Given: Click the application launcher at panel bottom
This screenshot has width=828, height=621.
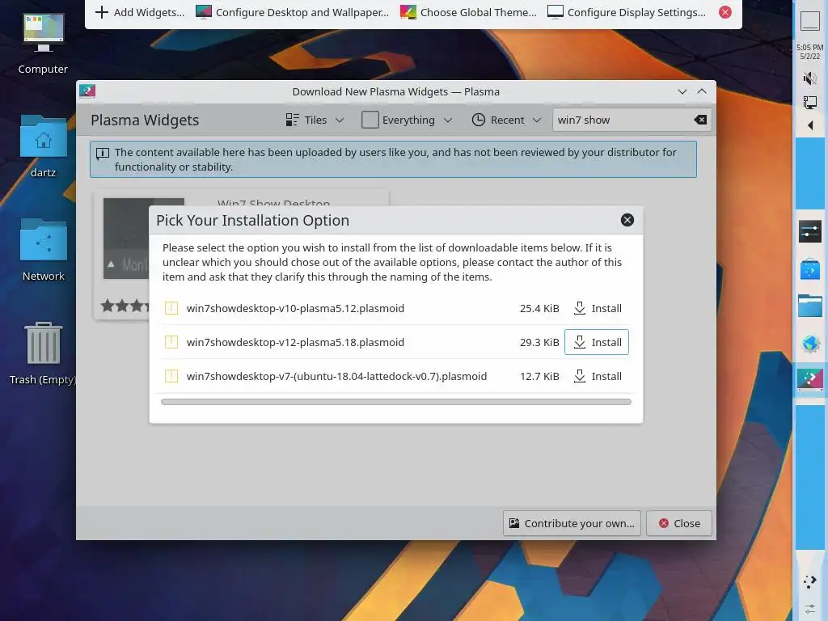Looking at the screenshot, I should 809,582.
